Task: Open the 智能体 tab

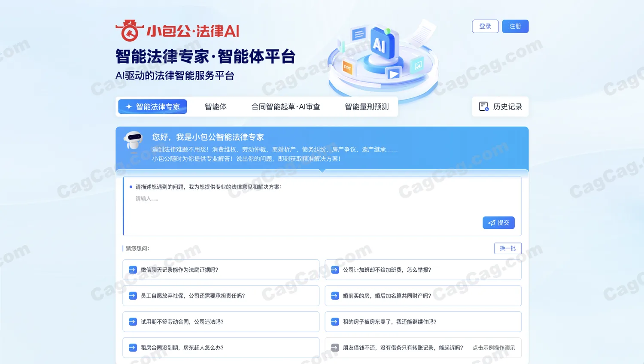Action: tap(216, 106)
